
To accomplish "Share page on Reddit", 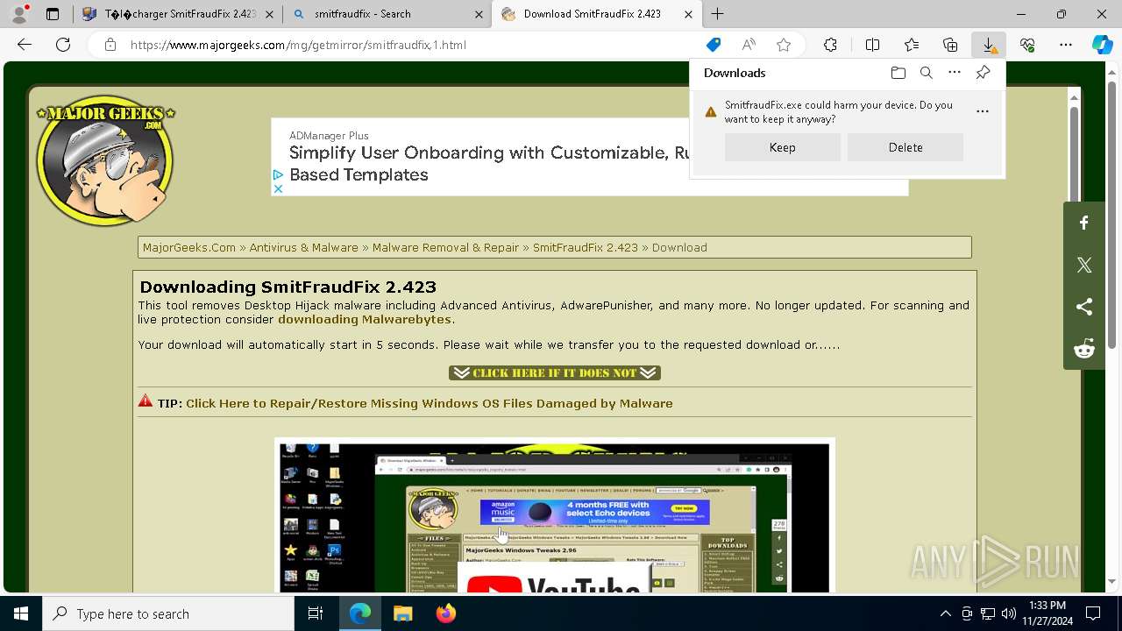I will point(1084,349).
